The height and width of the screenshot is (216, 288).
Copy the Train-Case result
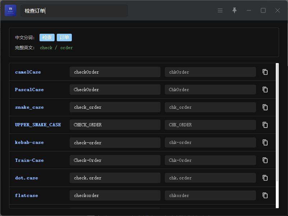(x=265, y=160)
